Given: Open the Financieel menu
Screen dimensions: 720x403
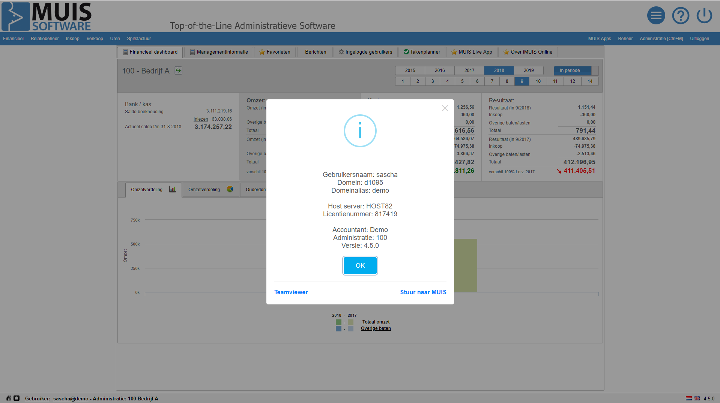Looking at the screenshot, I should pos(14,39).
